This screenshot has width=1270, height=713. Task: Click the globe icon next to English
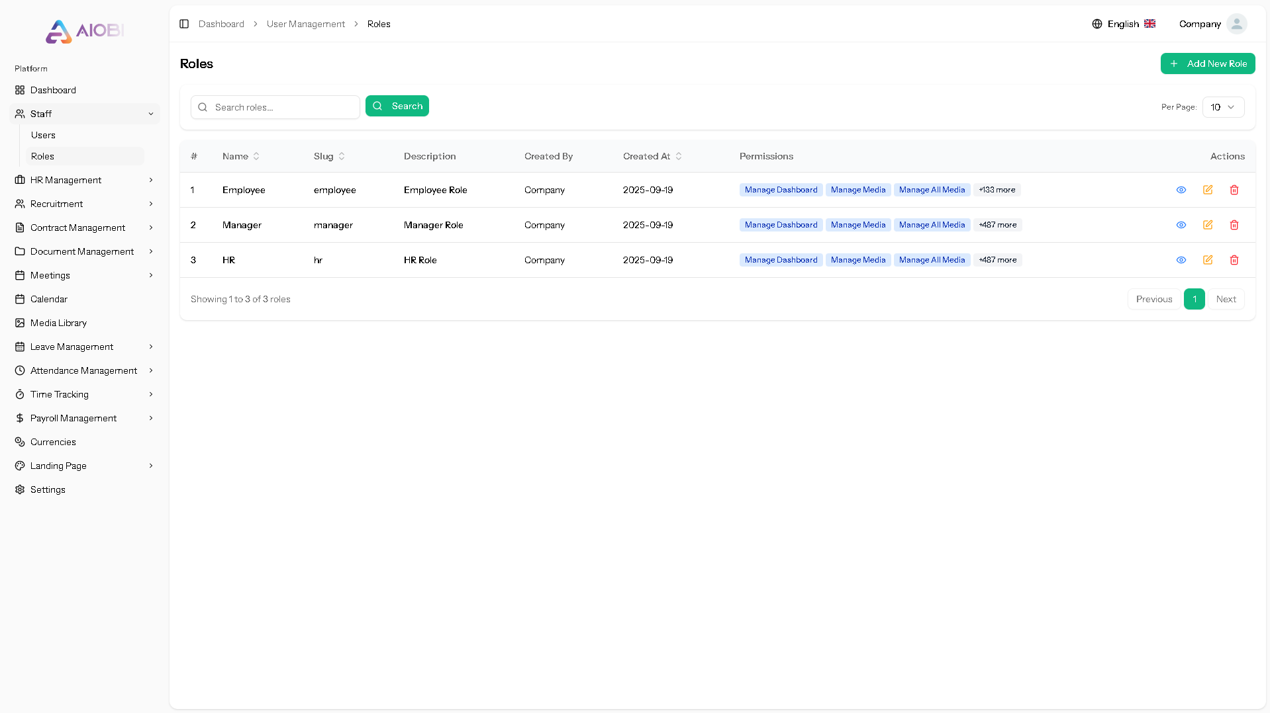1098,24
